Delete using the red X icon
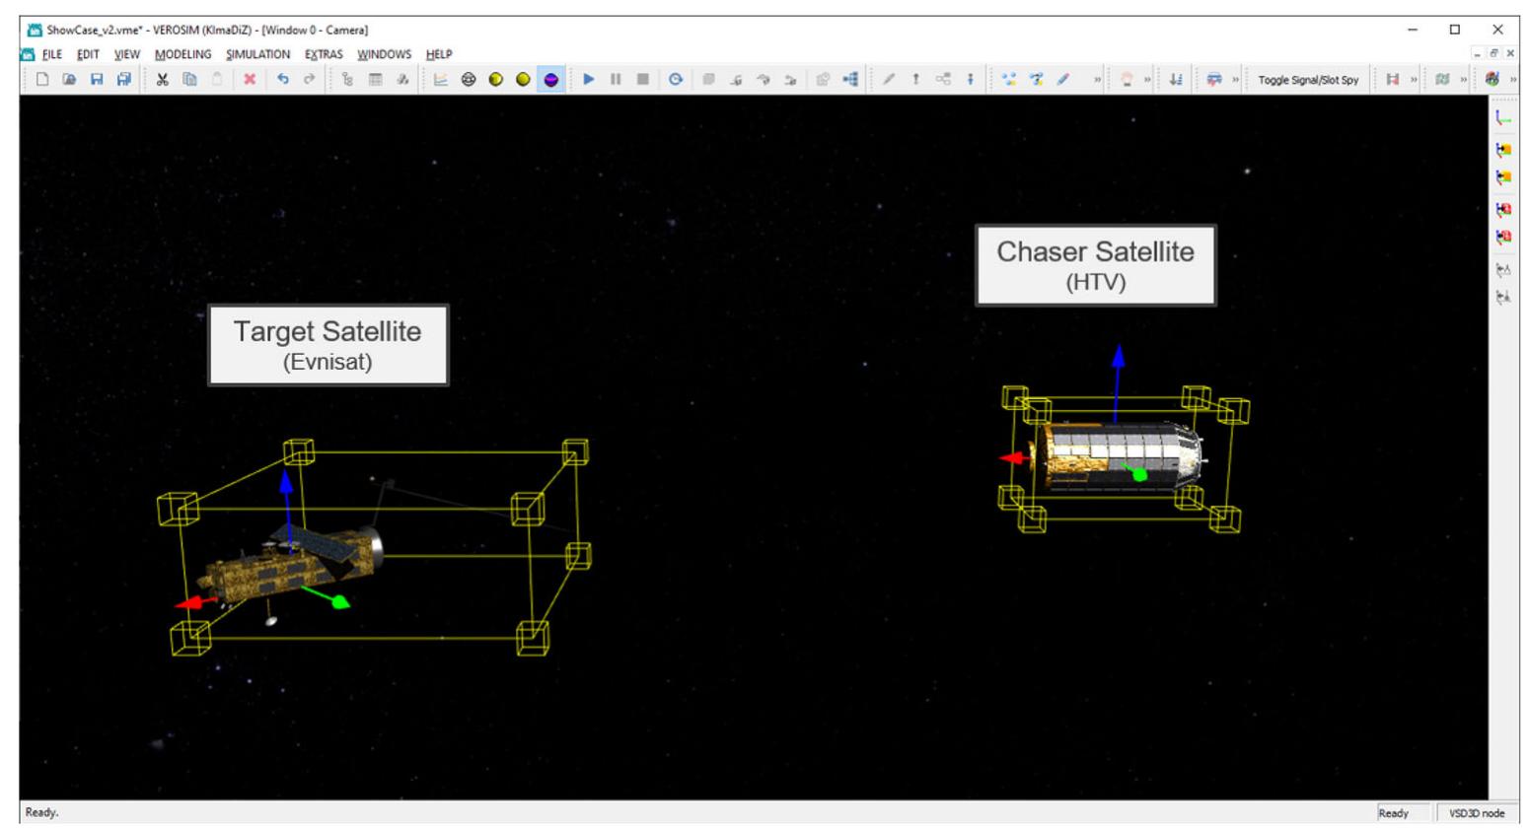Image resolution: width=1529 pixels, height=830 pixels. [250, 79]
